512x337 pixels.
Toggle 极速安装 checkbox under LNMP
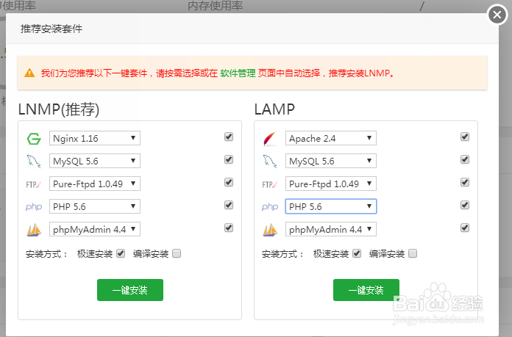tap(121, 253)
